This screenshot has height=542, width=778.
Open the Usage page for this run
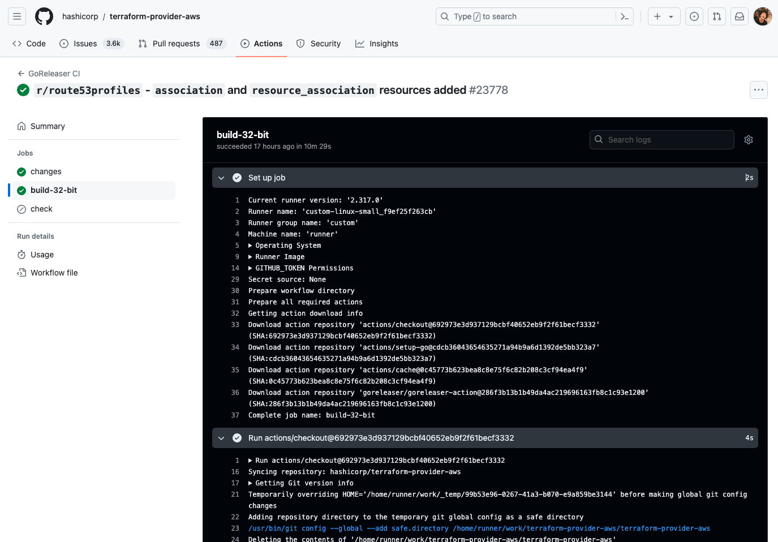click(x=42, y=255)
